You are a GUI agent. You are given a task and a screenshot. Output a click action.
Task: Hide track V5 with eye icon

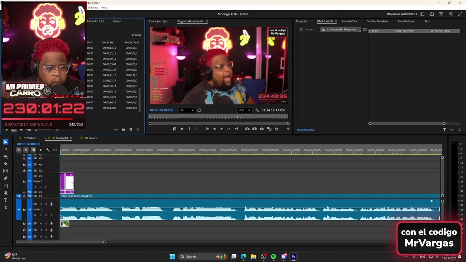pyautogui.click(x=40, y=164)
